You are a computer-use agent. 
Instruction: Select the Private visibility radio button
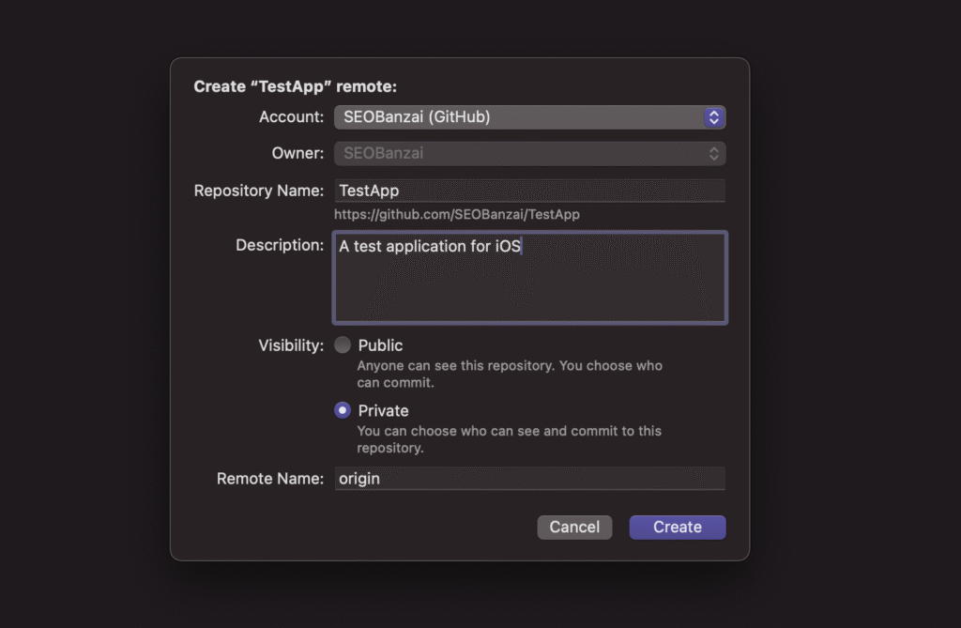(343, 410)
